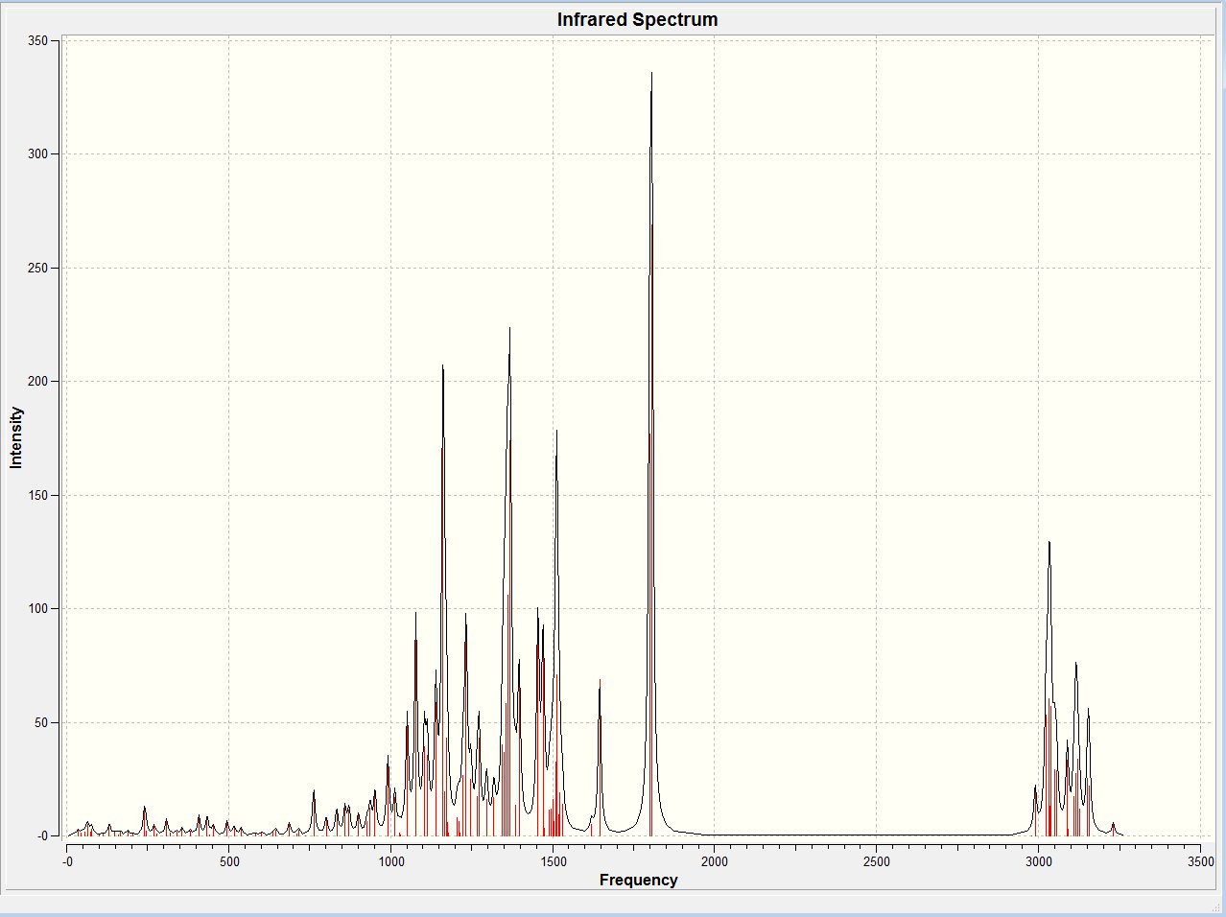1226x917 pixels.
Task: Click the 350 tick label on Intensity axis
Action: coord(38,40)
